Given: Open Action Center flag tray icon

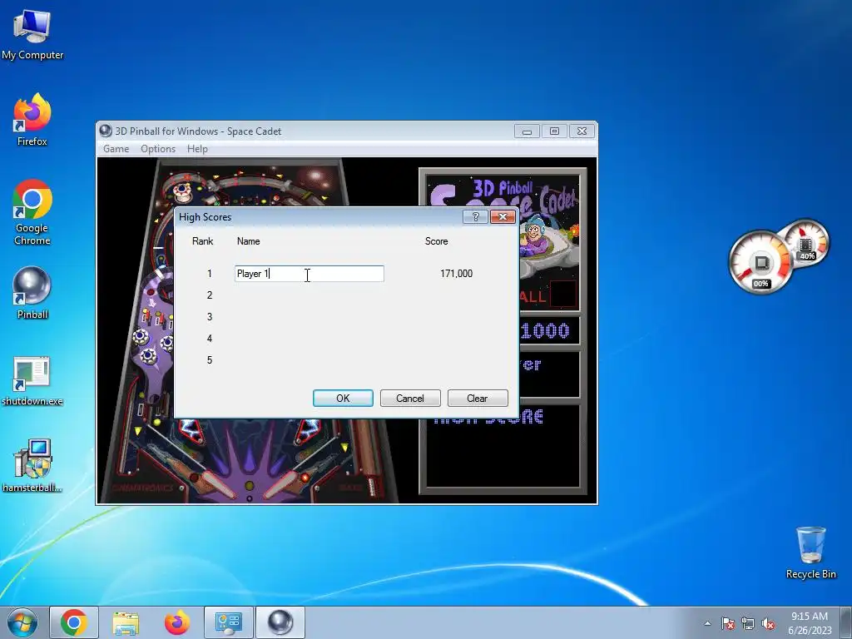Looking at the screenshot, I should point(728,623).
